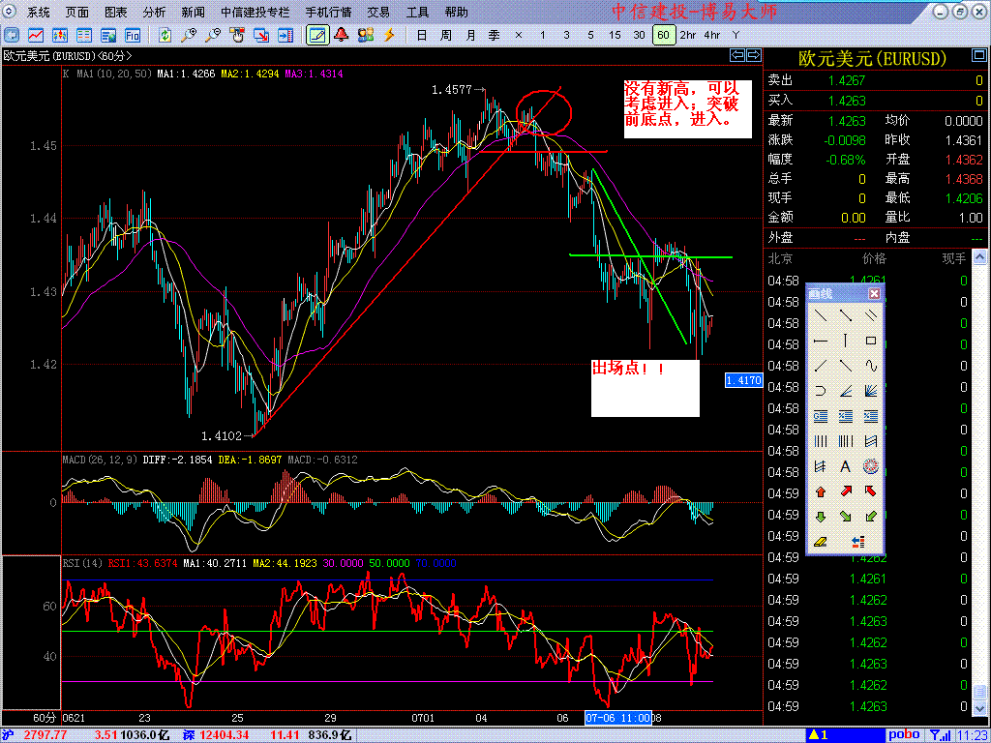Open the quote list table icon
991x743 pixels.
[84, 36]
